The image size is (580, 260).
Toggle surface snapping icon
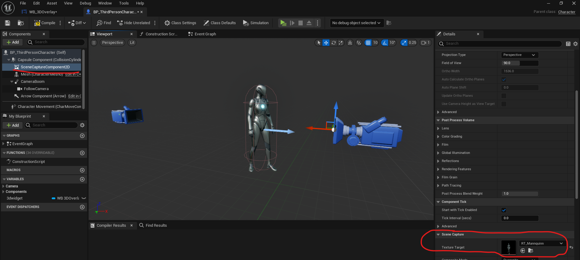[x=359, y=43]
